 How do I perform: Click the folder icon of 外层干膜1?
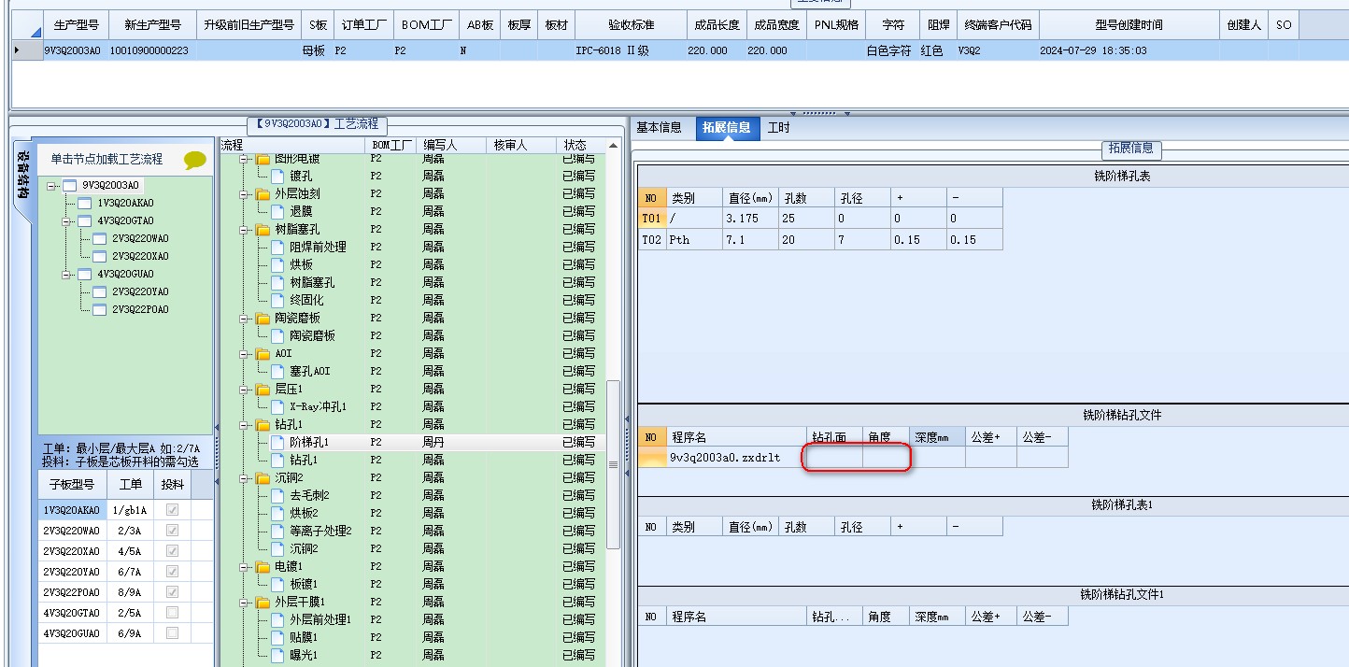coord(263,603)
